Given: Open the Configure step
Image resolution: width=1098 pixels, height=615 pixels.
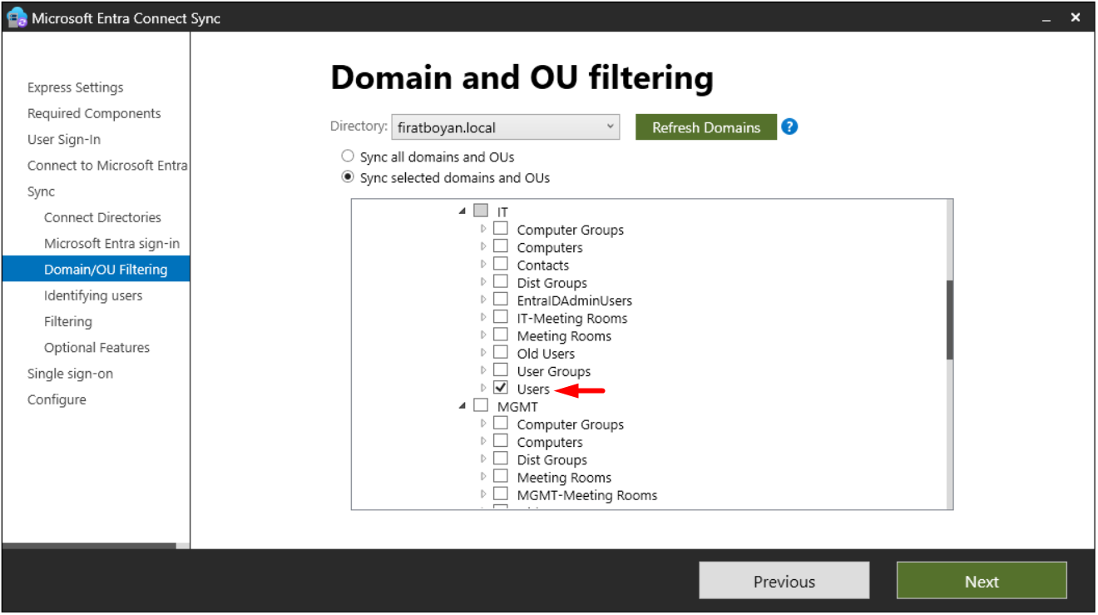Looking at the screenshot, I should [x=57, y=399].
